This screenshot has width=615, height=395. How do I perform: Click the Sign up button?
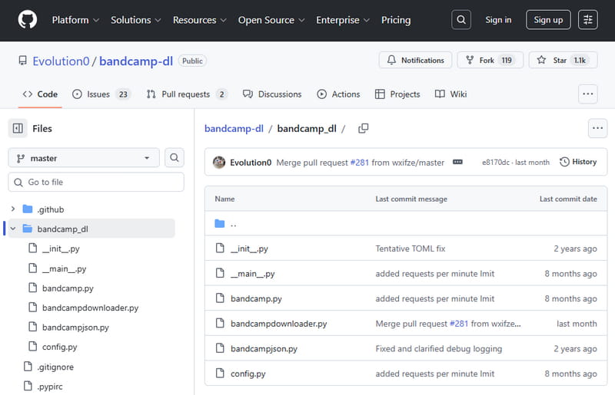click(x=548, y=20)
